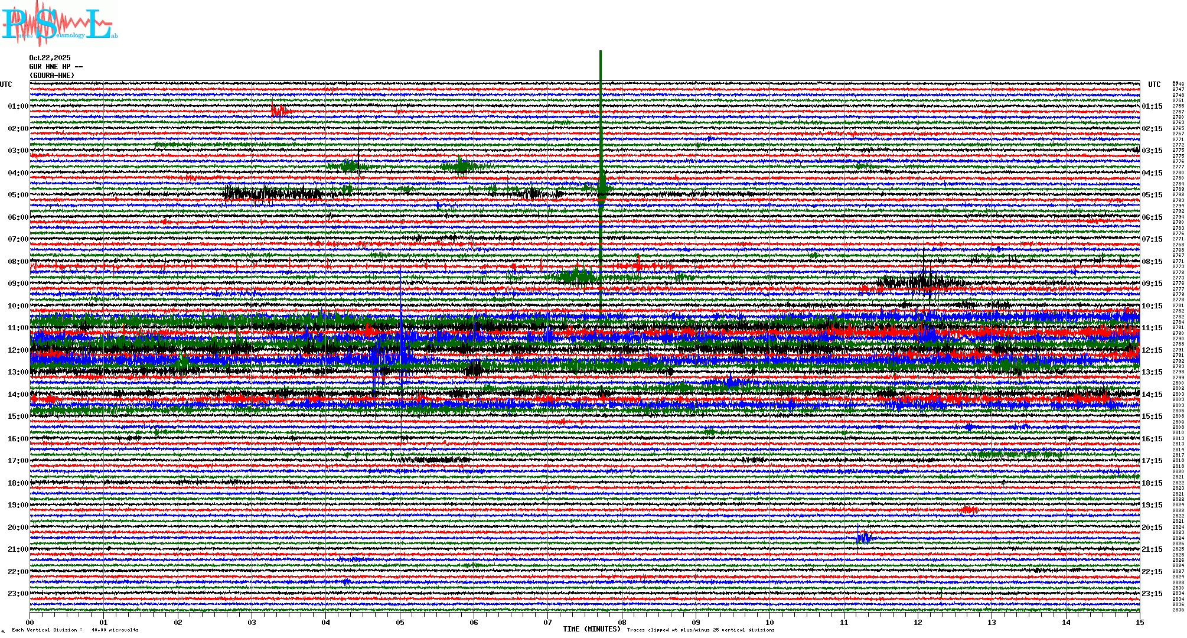Select the 05:00 hour label on left
This screenshot has width=1187, height=638.
[x=18, y=195]
